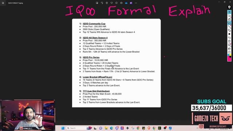Click the heading "iQOO Pro Series"
The height and width of the screenshot is (131, 233).
pyautogui.click(x=91, y=57)
